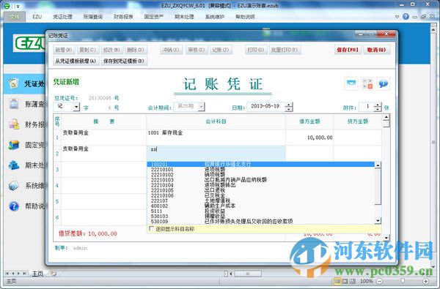Image resolution: width=440 pixels, height=289 pixels.
Task: Open the 账簿查询 sidebar icon
Action: pos(13,103)
